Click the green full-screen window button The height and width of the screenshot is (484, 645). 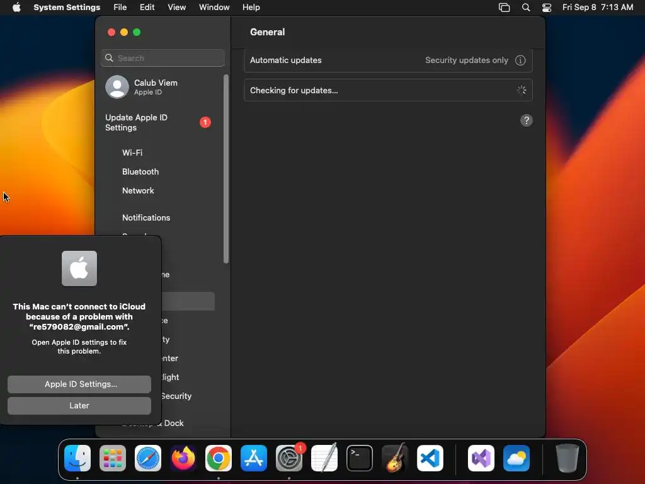point(137,32)
